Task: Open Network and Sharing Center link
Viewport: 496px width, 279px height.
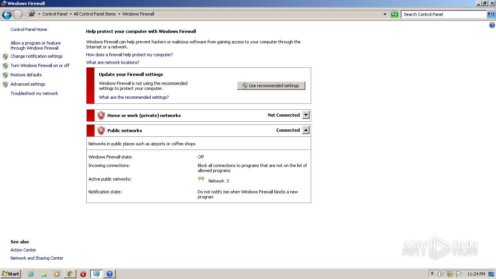Action: 37,258
